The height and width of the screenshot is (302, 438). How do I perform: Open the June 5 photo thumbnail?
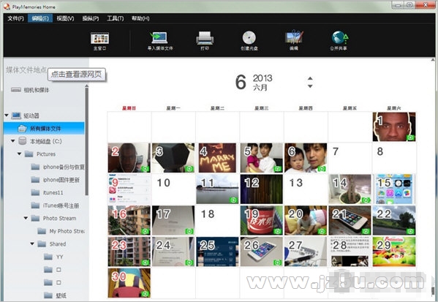tap(262, 158)
